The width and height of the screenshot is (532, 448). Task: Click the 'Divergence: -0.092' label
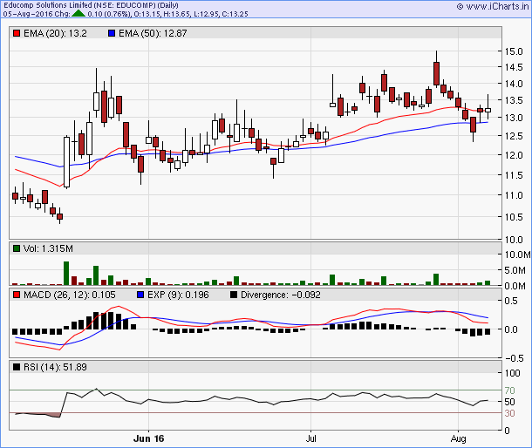pos(281,295)
